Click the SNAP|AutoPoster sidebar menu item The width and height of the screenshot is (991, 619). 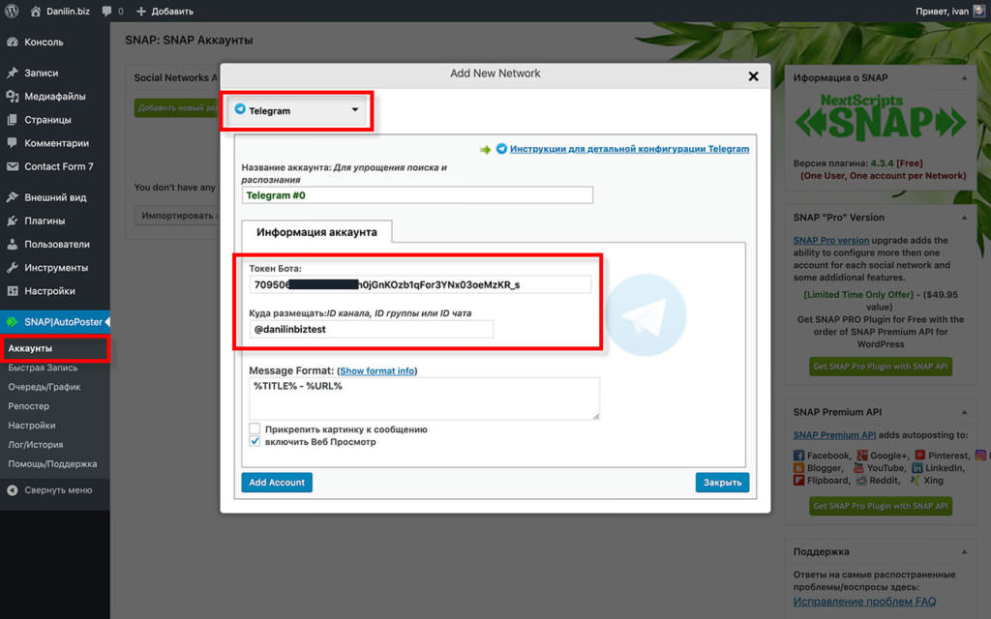click(62, 321)
